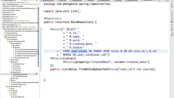This screenshot has width=174, height=98.
Task: Switch to the User.java editor tab
Action: [x=118, y=1]
